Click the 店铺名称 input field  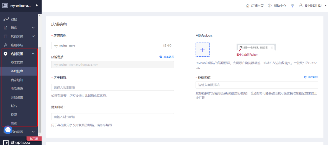click(x=113, y=45)
